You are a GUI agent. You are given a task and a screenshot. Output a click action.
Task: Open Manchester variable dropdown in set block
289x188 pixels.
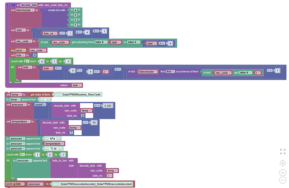click(25, 10)
